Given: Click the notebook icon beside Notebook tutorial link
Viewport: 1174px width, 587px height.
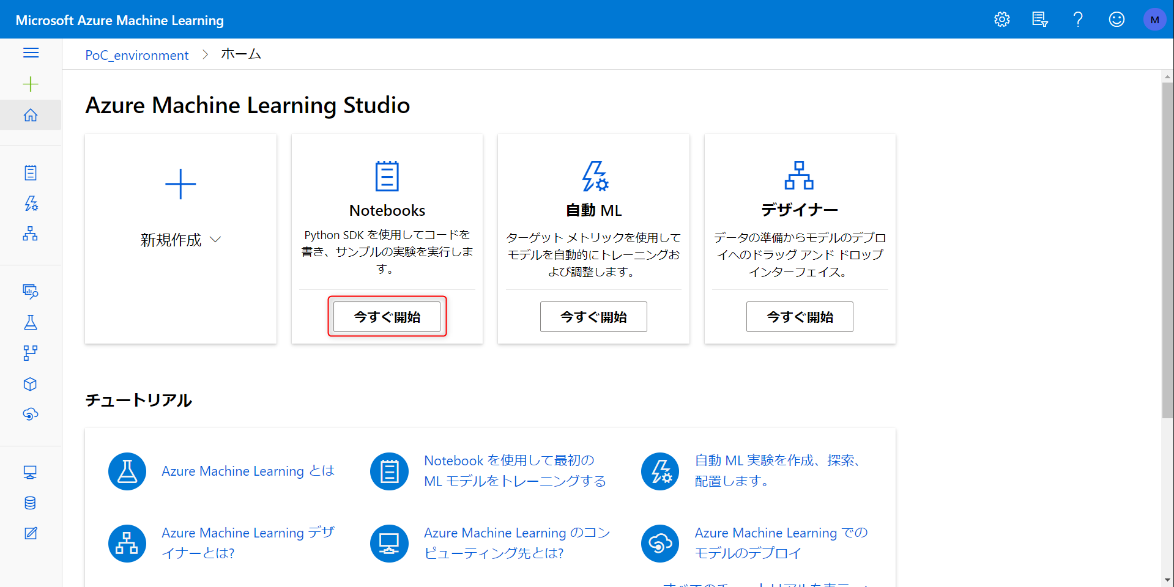Looking at the screenshot, I should (x=389, y=471).
